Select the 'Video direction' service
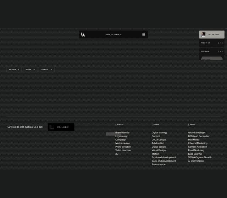This screenshot has width=227, height=198. [x=123, y=150]
